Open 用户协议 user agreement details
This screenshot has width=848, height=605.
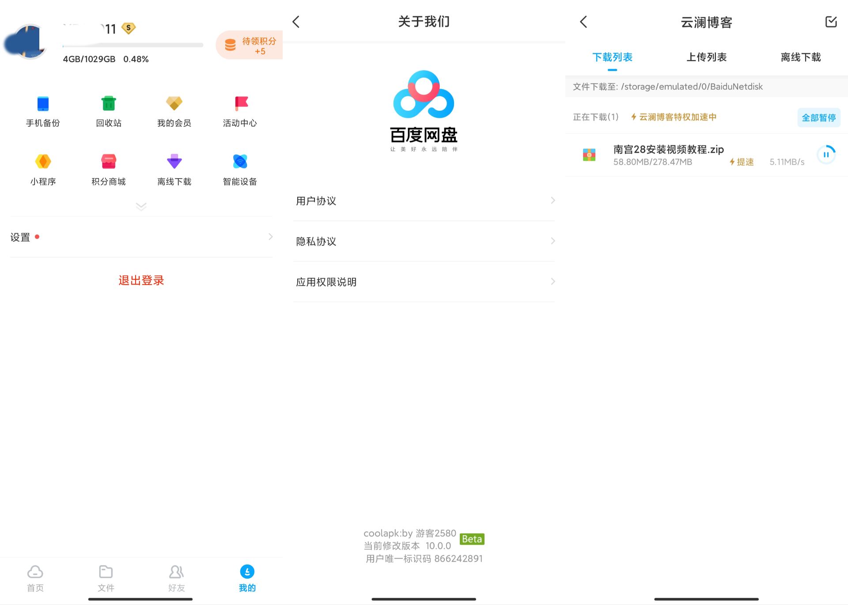pyautogui.click(x=424, y=201)
